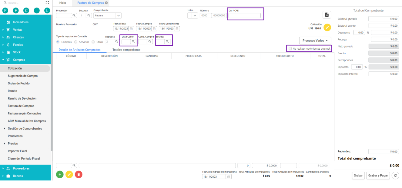
Task: Click the green add article button
Action: pyautogui.click(x=60, y=174)
